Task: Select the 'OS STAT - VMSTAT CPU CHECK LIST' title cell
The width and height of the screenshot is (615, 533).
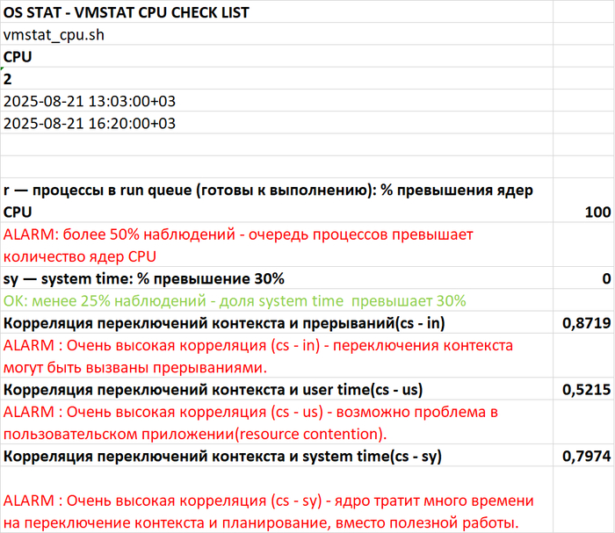Action: pyautogui.click(x=127, y=12)
